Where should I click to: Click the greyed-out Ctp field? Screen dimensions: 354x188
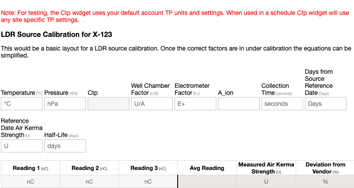(x=108, y=104)
